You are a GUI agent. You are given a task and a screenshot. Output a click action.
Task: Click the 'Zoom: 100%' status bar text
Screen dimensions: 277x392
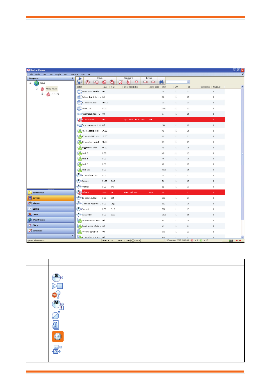pos(107,240)
